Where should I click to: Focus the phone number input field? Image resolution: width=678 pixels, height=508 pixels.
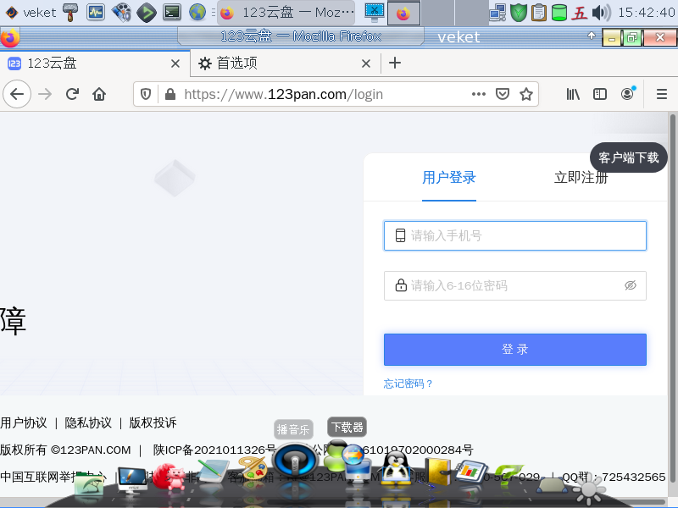tap(515, 235)
